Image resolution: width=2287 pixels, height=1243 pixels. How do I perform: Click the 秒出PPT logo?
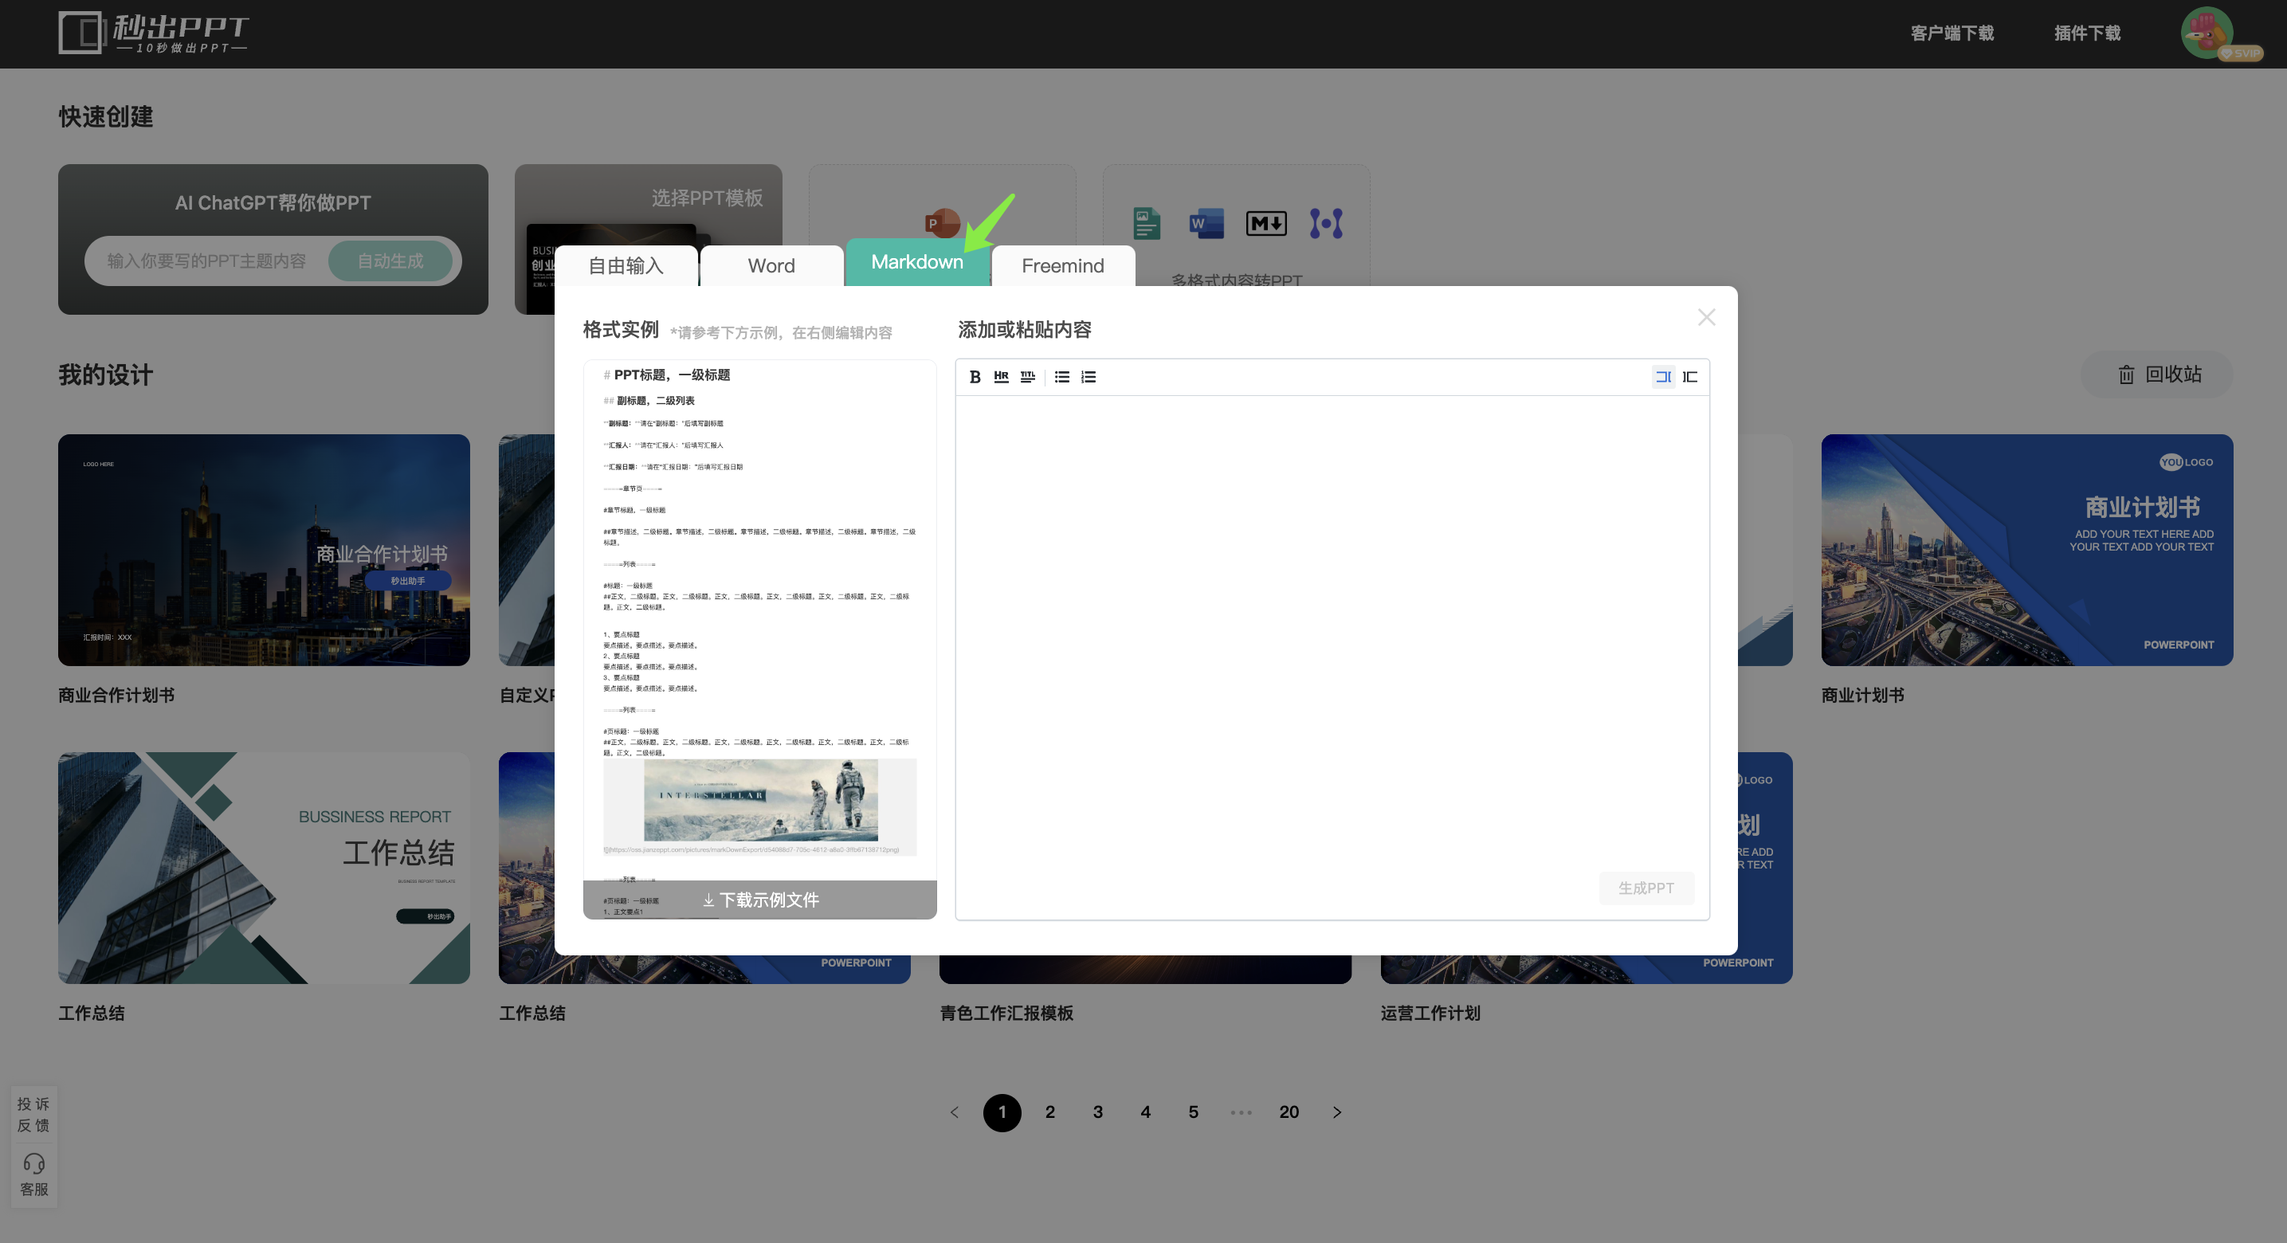(154, 33)
